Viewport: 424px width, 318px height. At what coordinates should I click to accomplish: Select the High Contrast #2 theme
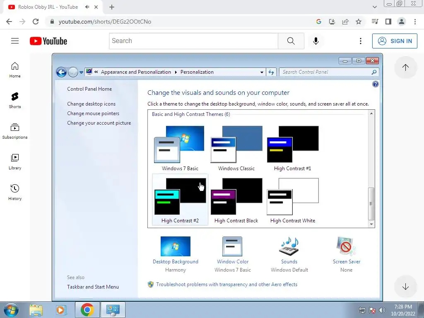click(x=180, y=200)
